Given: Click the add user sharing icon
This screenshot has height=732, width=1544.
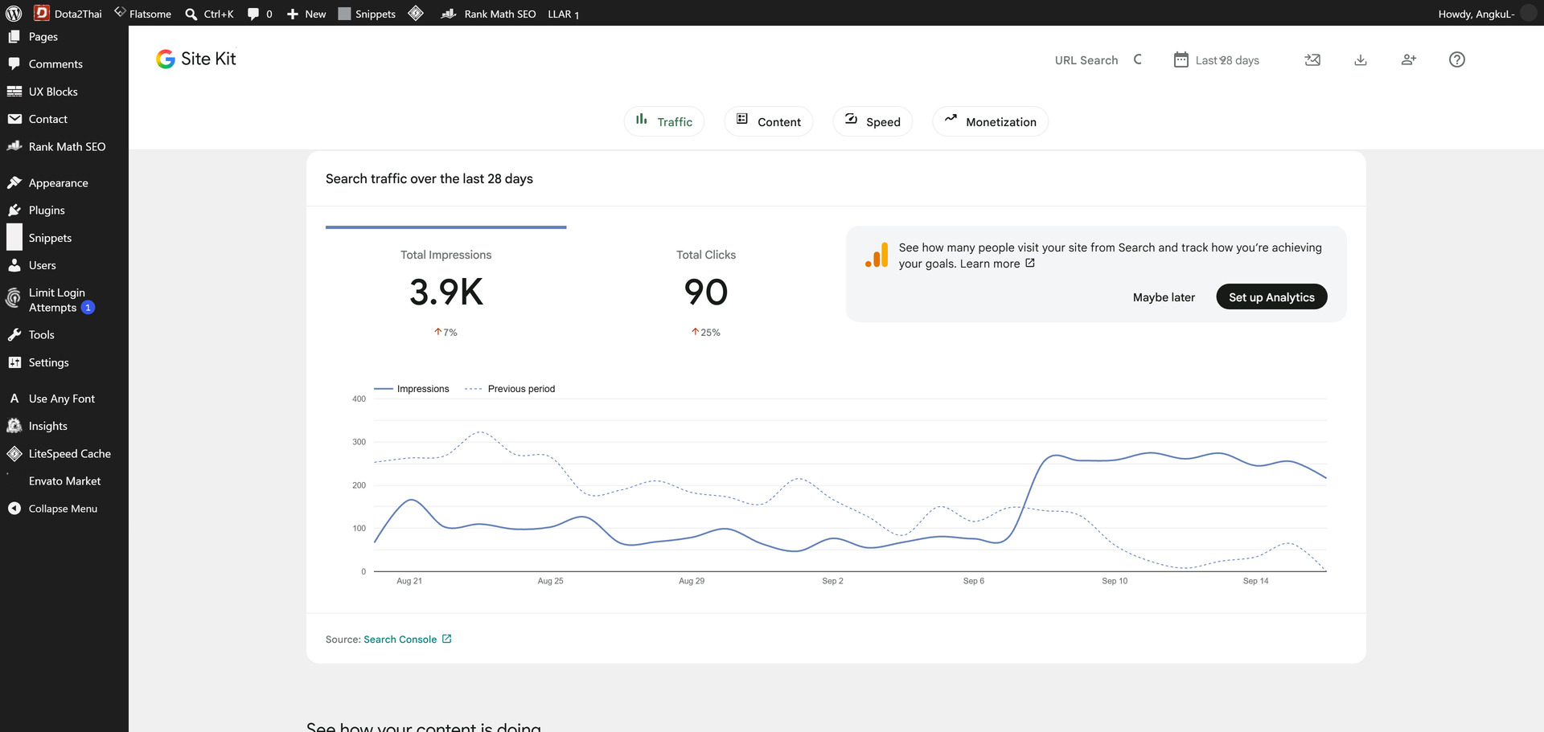Looking at the screenshot, I should point(1409,59).
